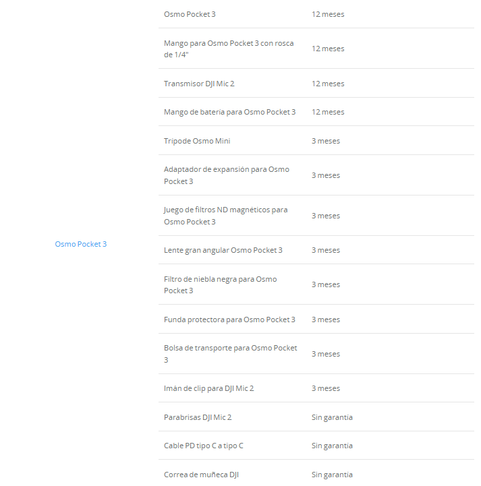
Task: Select the Funda protectora para Osmo Pocket 3 entry
Action: 229,320
